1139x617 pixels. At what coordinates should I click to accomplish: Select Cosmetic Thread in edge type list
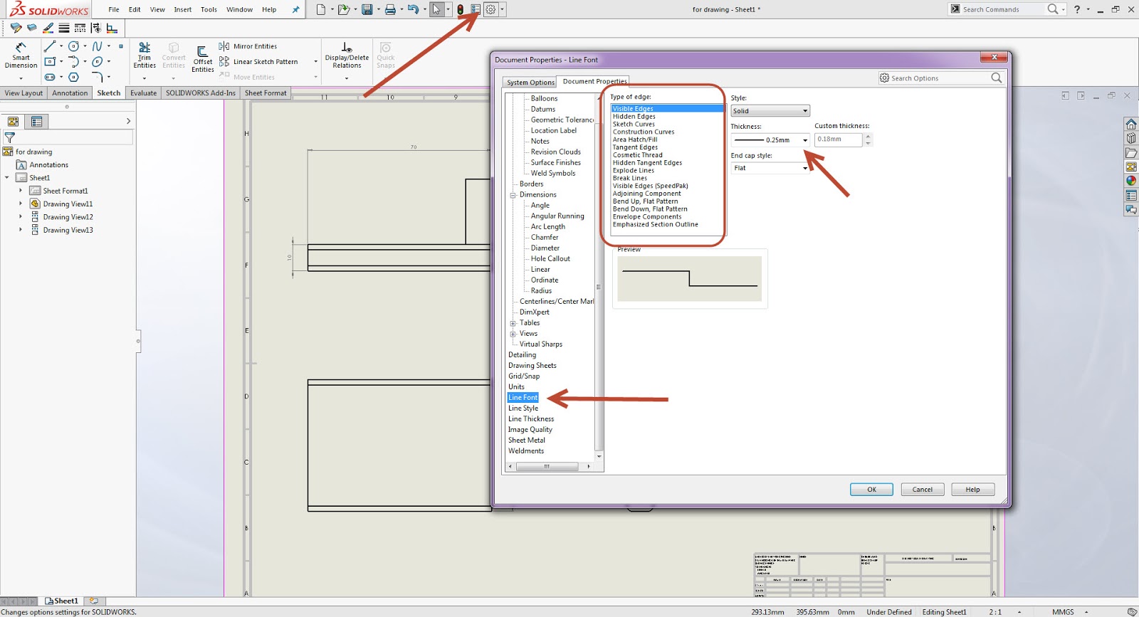pos(638,155)
